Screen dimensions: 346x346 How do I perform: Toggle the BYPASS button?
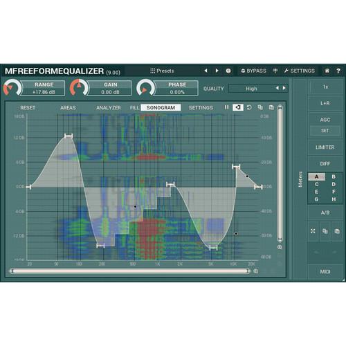tap(253, 71)
